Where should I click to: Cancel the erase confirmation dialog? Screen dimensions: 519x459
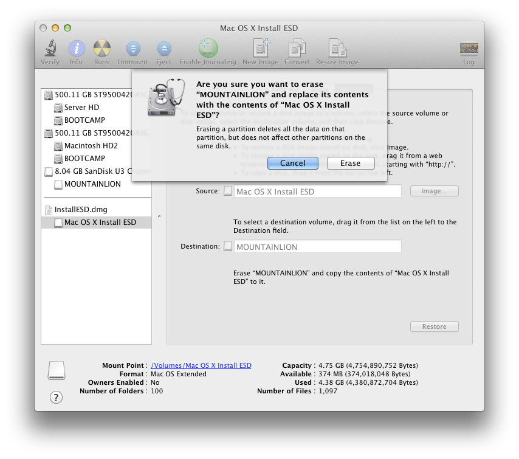point(293,163)
